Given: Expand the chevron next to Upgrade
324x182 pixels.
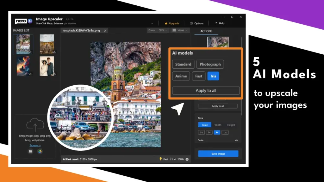Looking at the screenshot, I should (x=152, y=23).
